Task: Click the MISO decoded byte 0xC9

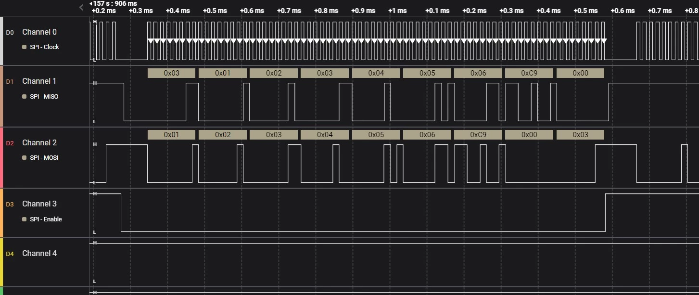Action: click(529, 73)
